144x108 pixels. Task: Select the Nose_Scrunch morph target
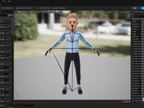136,96
